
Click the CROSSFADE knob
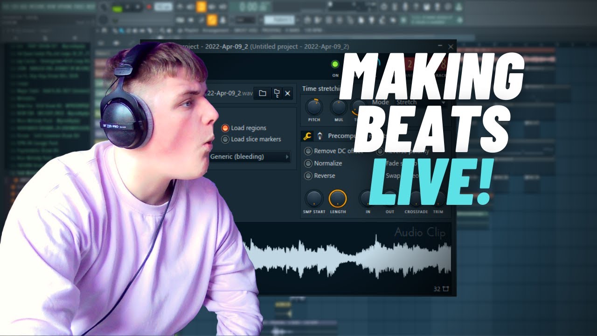(416, 199)
